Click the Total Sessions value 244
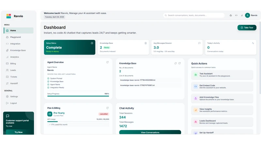The height and width of the screenshot is (147, 261). [x=123, y=117]
